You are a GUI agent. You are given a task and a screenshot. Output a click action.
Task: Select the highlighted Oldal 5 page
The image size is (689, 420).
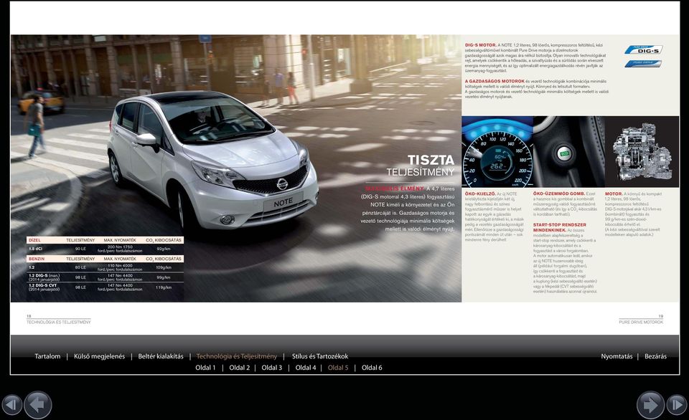point(338,368)
